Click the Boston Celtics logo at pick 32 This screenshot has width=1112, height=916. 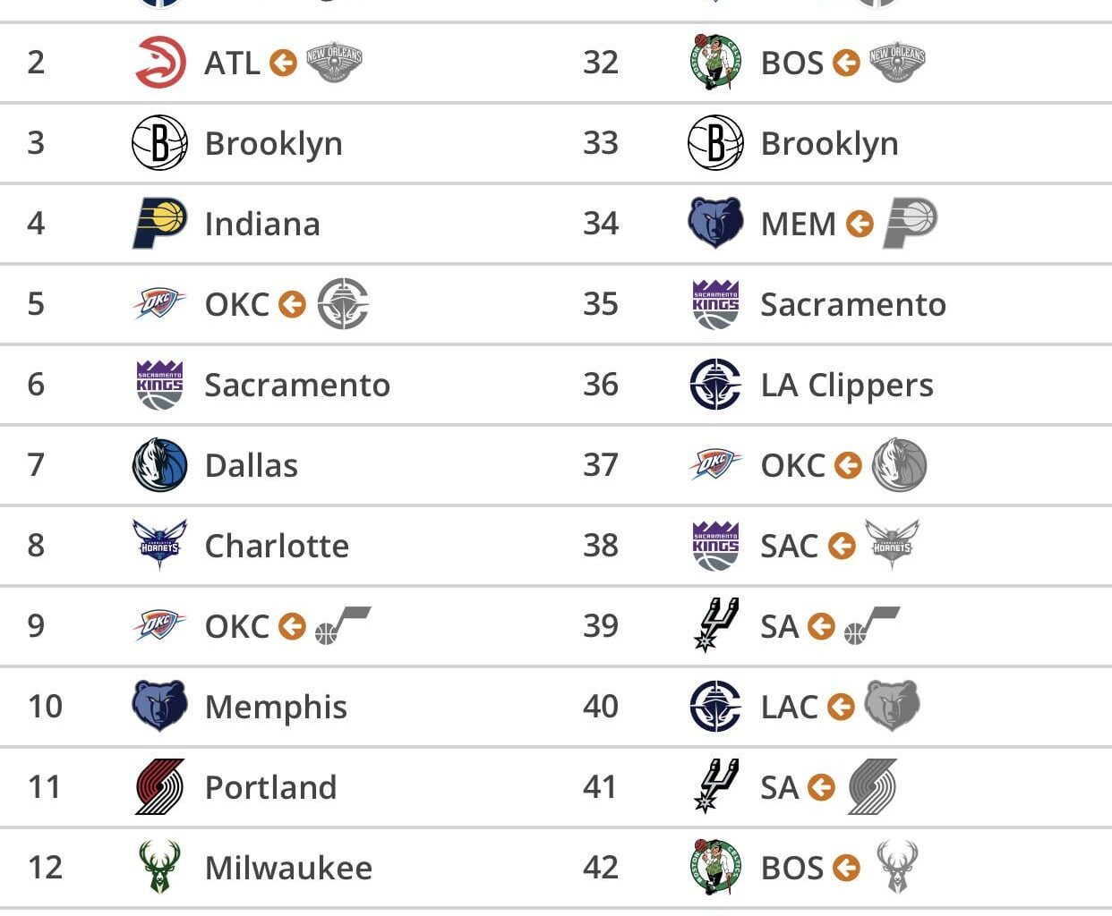(715, 63)
